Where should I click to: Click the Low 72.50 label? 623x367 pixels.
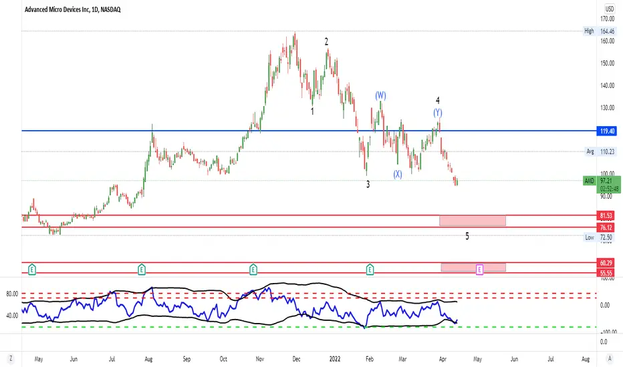[x=600, y=238]
